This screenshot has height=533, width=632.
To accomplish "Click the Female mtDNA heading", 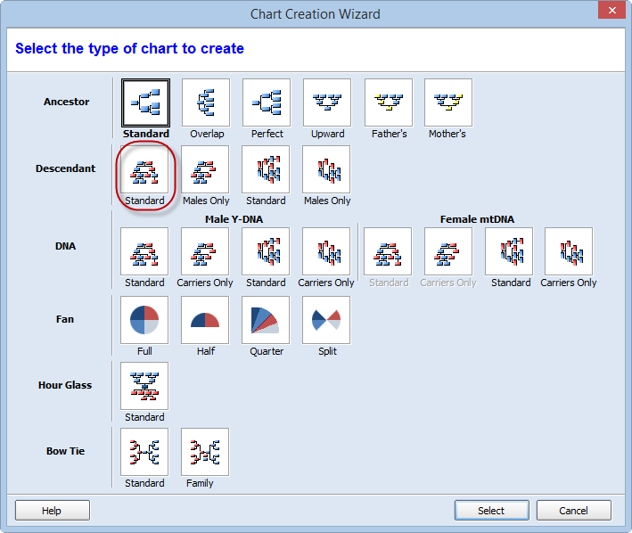I will (477, 219).
